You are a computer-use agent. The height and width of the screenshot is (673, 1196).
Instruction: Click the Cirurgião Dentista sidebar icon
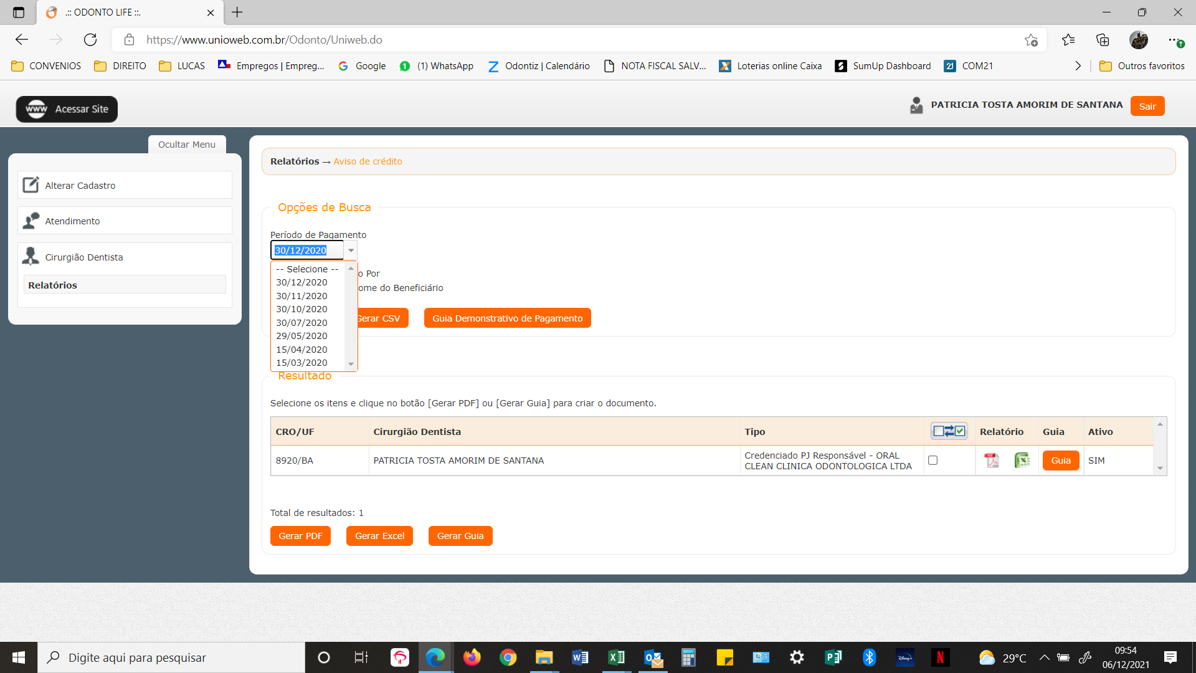pyautogui.click(x=31, y=256)
